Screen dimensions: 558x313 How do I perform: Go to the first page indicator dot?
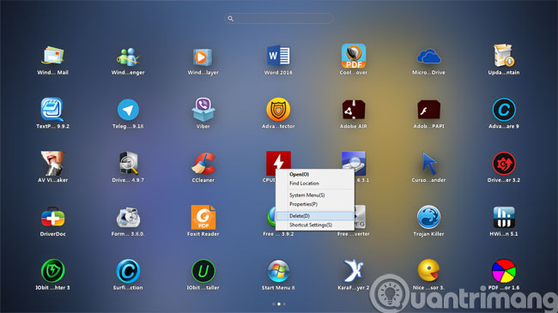[273, 304]
